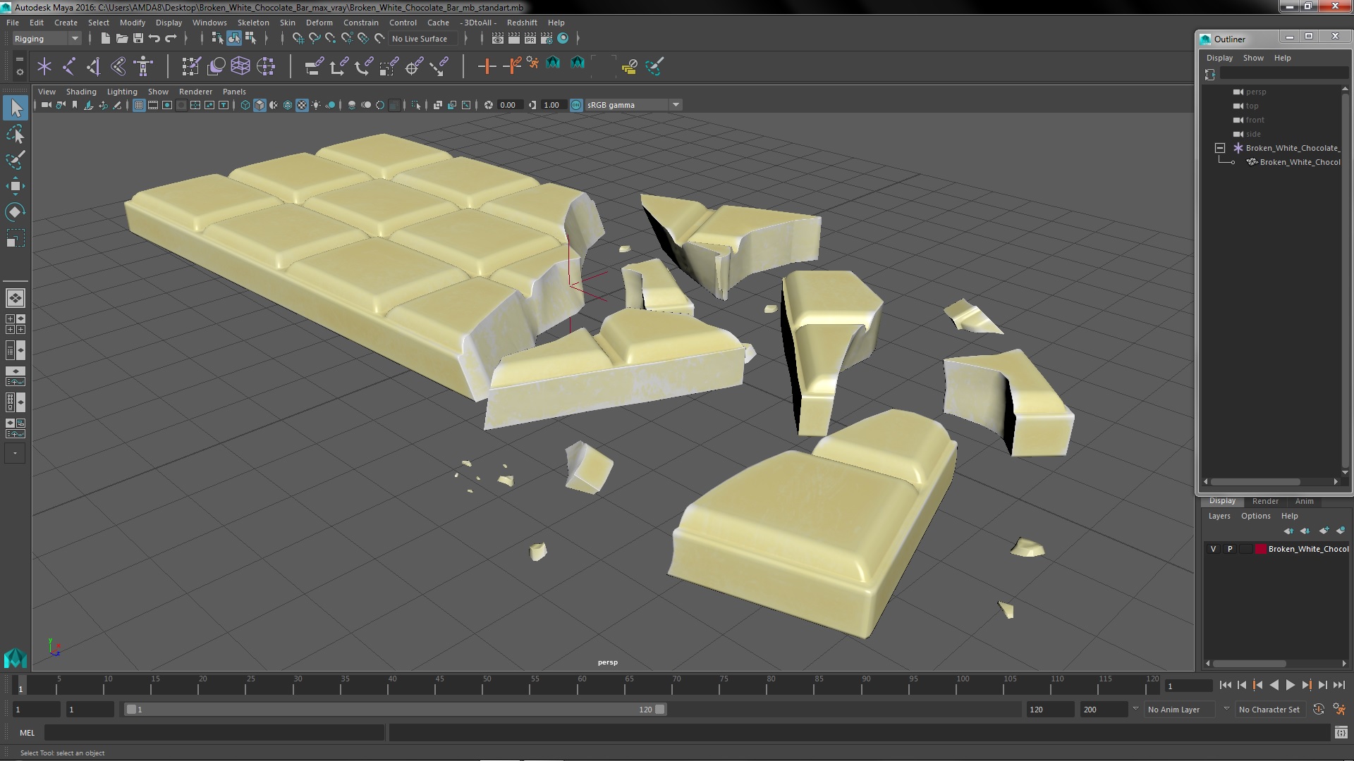This screenshot has width=1354, height=761.
Task: Open animation preferences running-man icon
Action: (1339, 710)
